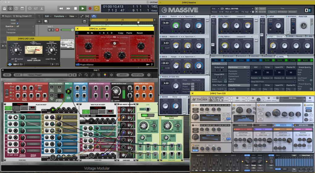This screenshot has height=173, width=315.
Task: Collapse the Region 12 String Dream inspector
Action: pos(3,16)
